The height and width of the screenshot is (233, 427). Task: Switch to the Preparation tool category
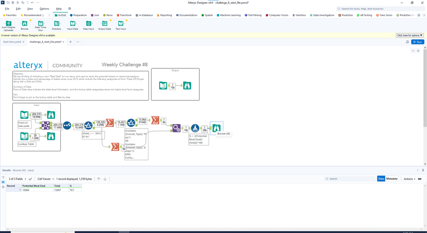click(x=78, y=15)
